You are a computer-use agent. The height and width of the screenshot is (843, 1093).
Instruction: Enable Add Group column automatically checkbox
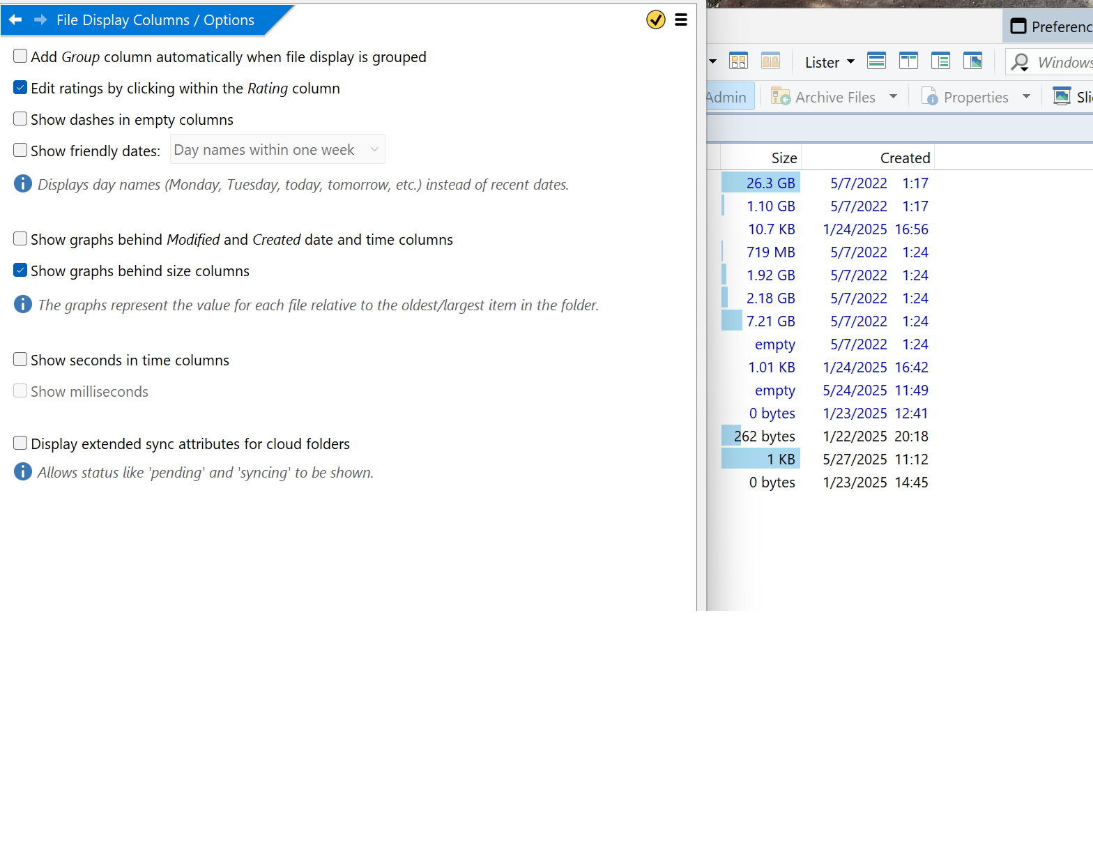[20, 56]
